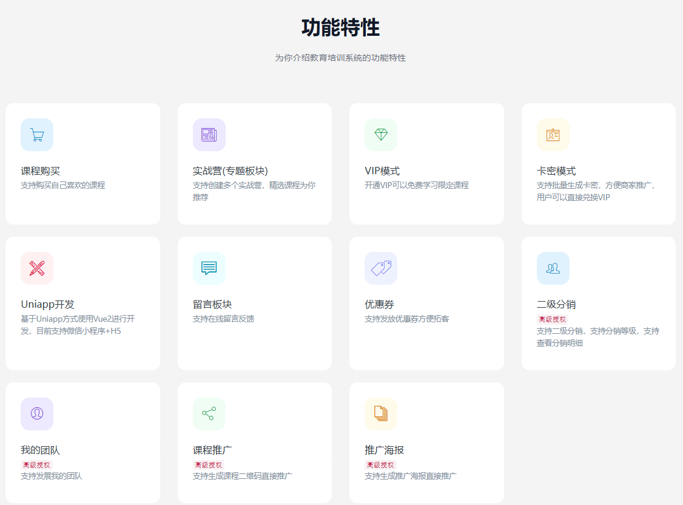The image size is (683, 505).
Task: Click the newspaper icon for 实战营
Action: point(209,135)
